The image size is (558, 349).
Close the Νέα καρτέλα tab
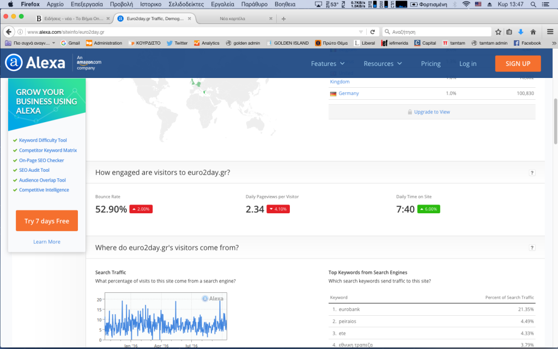[271, 19]
